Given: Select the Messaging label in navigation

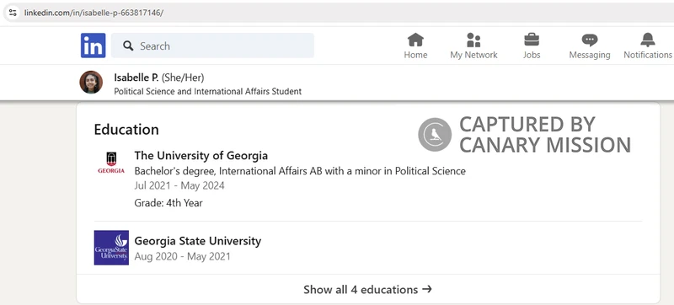Looking at the screenshot, I should [590, 55].
